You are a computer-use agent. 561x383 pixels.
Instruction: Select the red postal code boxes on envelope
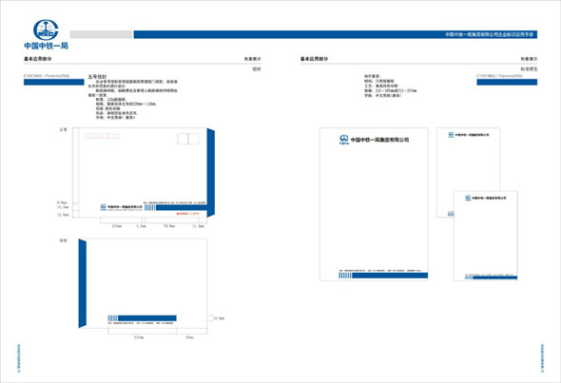point(102,136)
